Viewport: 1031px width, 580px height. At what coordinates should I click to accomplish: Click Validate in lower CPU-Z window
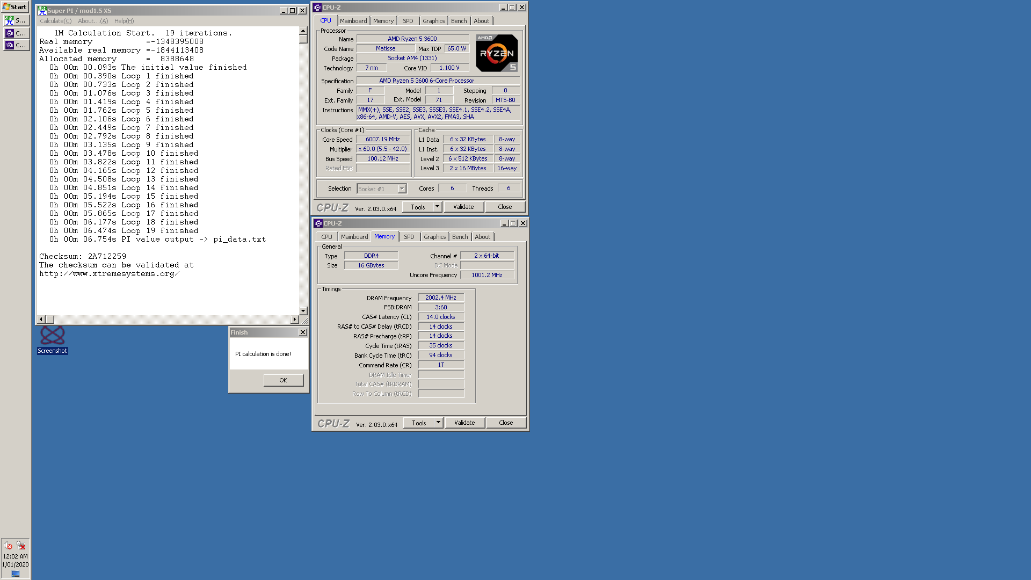pos(465,423)
